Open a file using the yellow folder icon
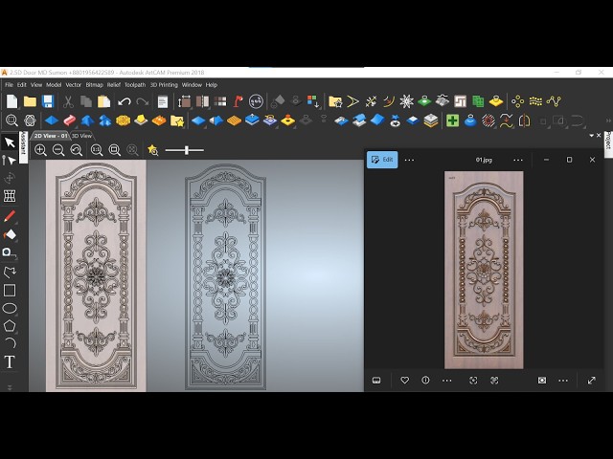 point(30,101)
